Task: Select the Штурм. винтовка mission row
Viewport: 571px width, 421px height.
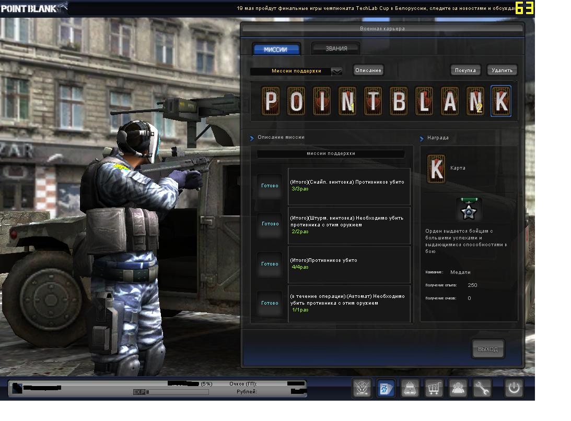Action: (x=349, y=225)
